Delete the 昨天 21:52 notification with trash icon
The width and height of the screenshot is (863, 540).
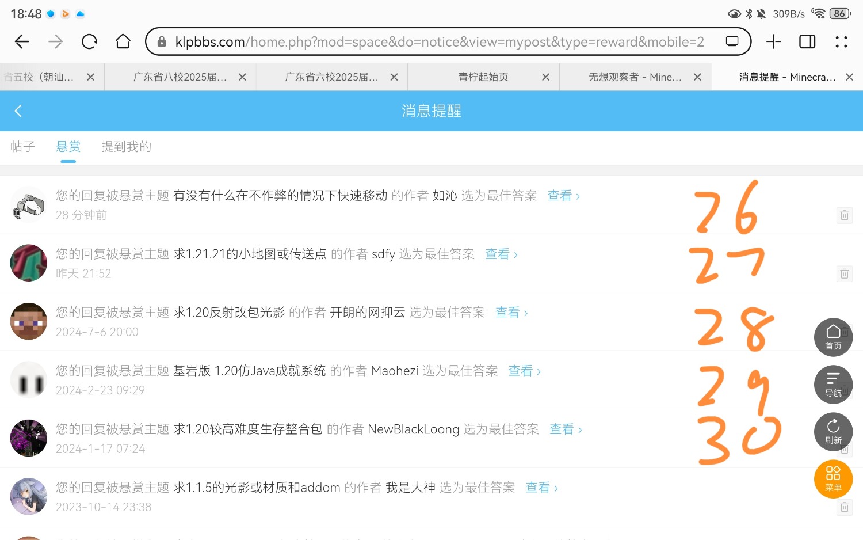[844, 273]
